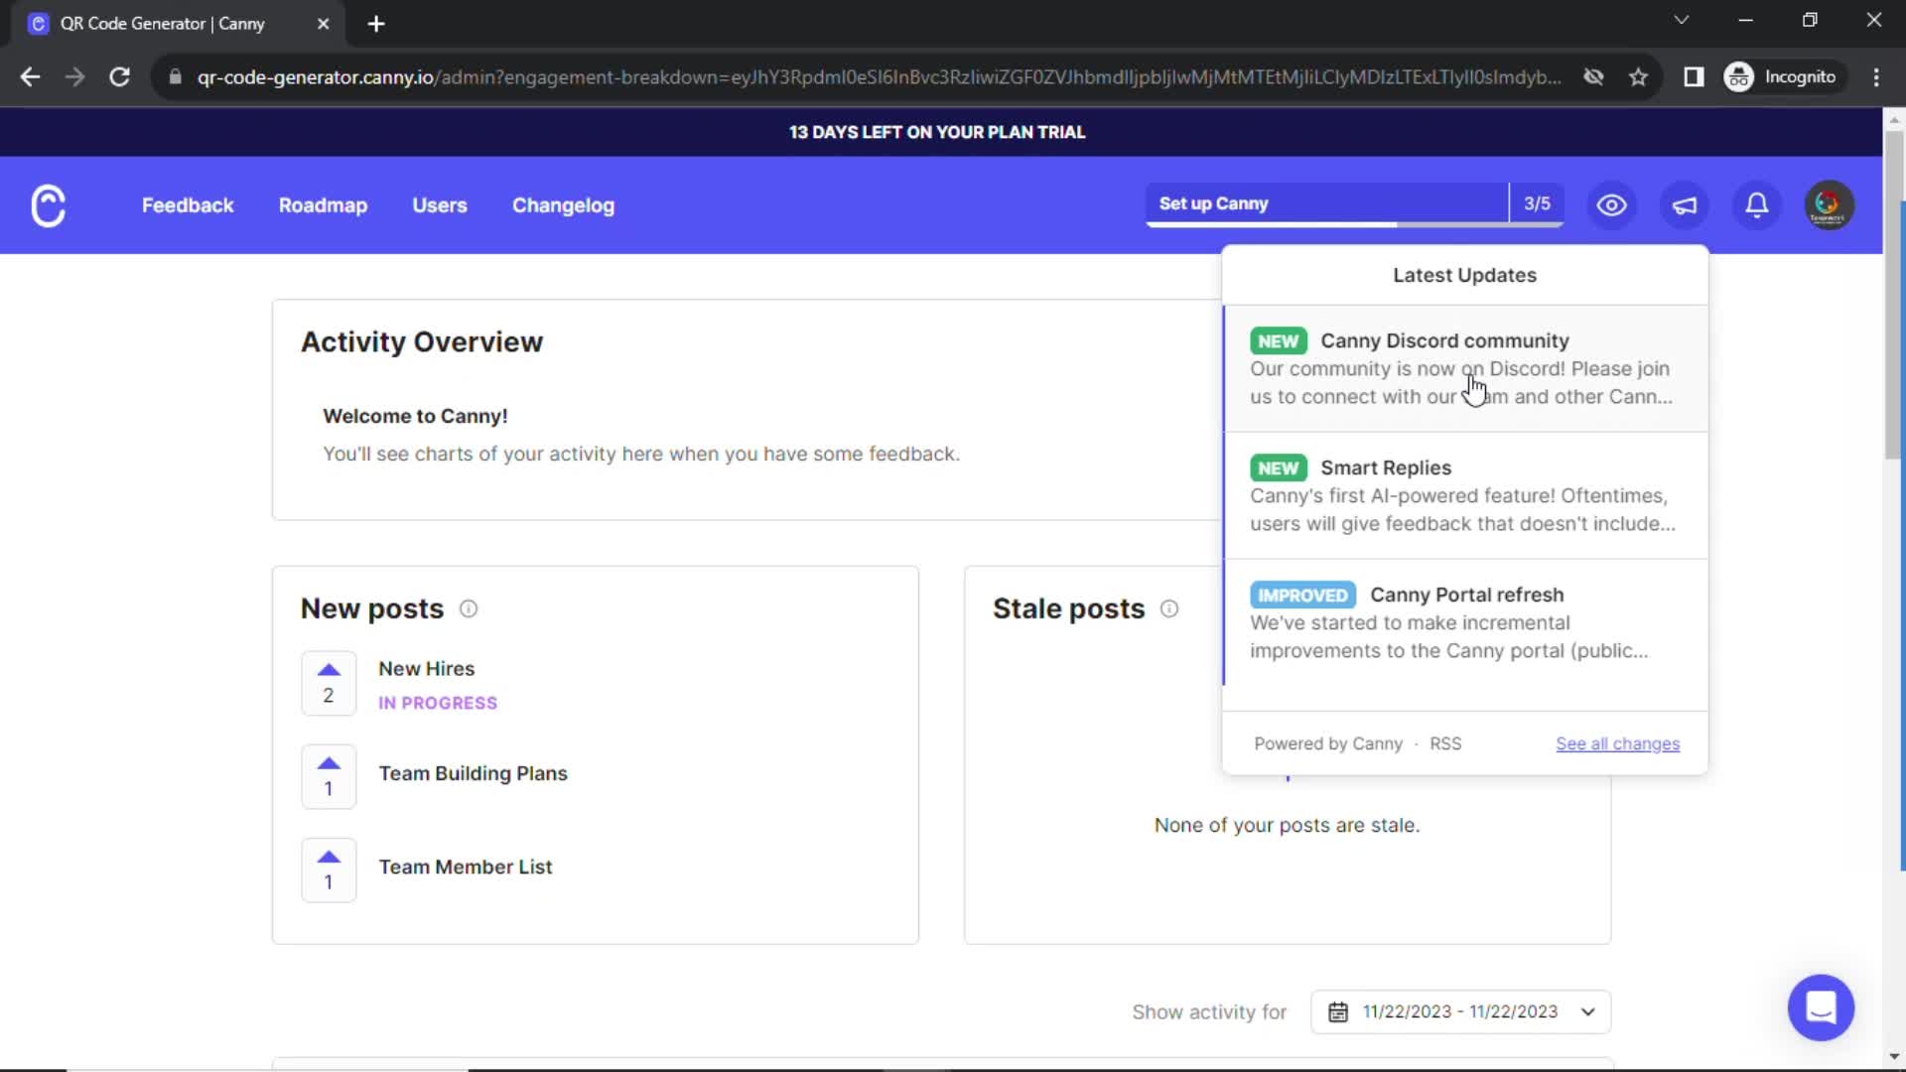
Task: Click RSS feed link in updates panel
Action: click(x=1446, y=743)
